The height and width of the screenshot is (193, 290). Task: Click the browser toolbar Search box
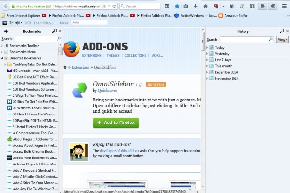point(140,7)
